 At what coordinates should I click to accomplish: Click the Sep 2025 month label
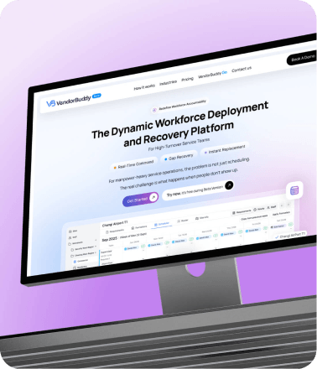109,239
